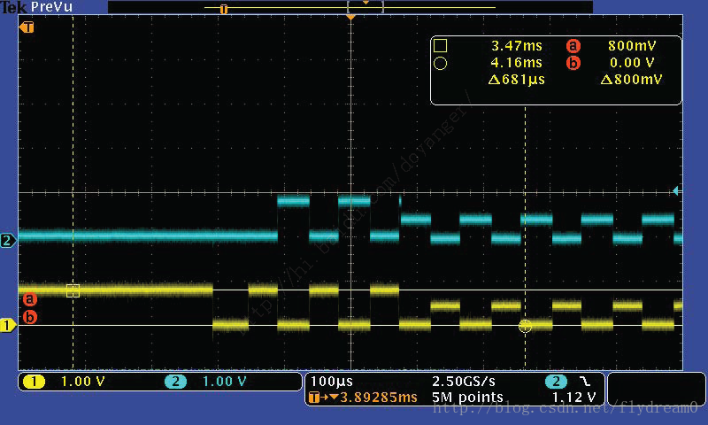Click the Δ800mV voltage difference readout

631,80
